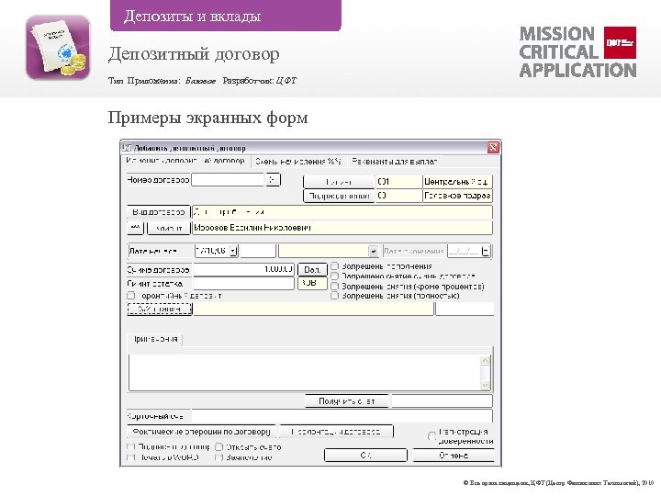
Task: Open the Дата окончания date dropdown arrow
Action: [486, 251]
